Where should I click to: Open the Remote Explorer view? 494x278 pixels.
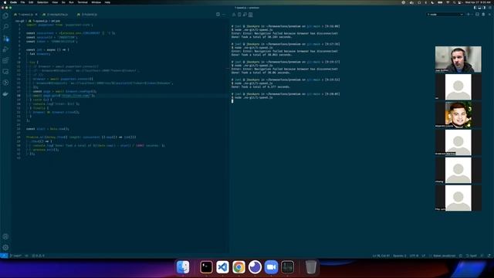tap(5, 72)
